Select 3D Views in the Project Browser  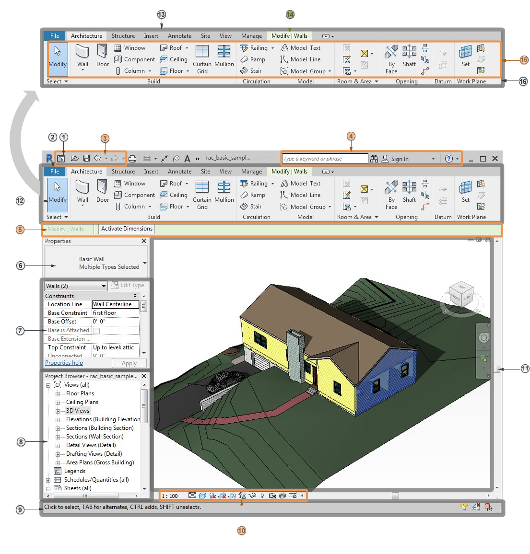point(77,411)
